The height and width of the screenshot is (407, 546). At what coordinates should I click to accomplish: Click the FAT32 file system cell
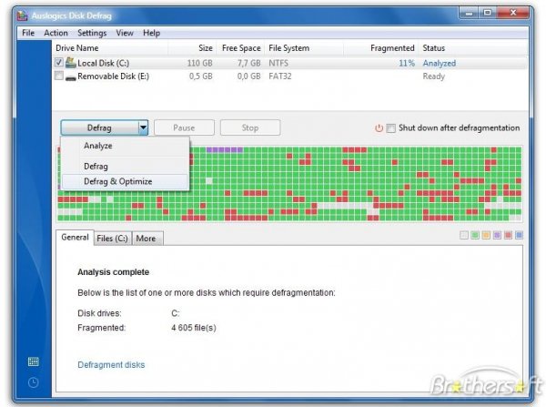(x=280, y=76)
